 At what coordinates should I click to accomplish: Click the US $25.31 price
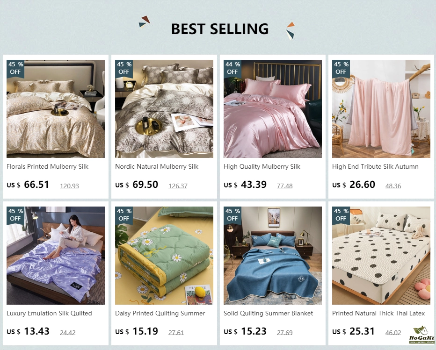[x=353, y=331]
